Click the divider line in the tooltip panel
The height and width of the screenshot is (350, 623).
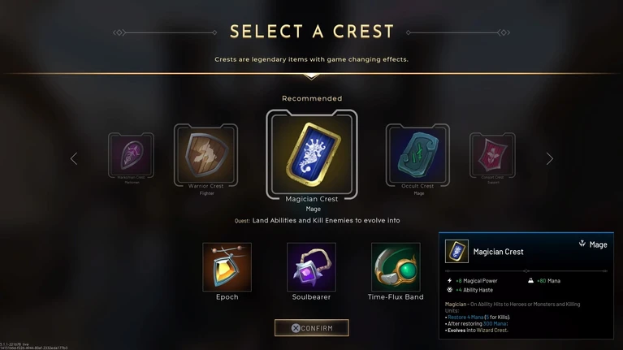(x=526, y=271)
